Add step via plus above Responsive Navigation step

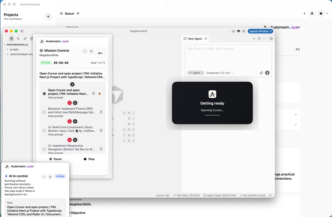click(75, 140)
